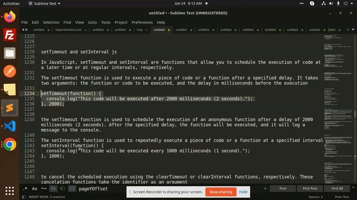The height and width of the screenshot is (200, 357).
Task: Open Firefox from the dock
Action: [x=9, y=17]
